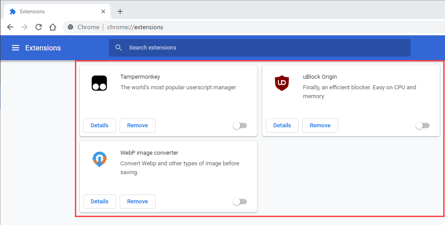
Task: Click the WebP image converter icon
Action: pos(100,159)
